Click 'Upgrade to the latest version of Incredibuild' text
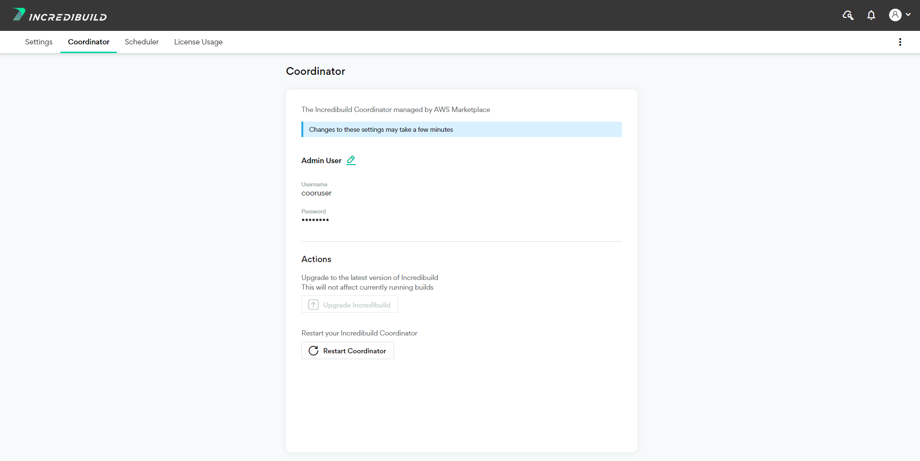 click(370, 278)
